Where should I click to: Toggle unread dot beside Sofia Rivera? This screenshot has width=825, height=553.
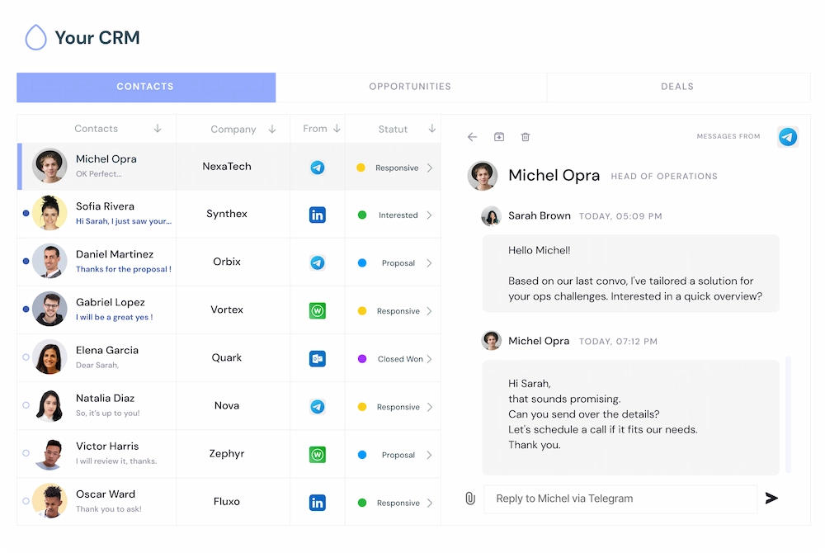coord(26,214)
